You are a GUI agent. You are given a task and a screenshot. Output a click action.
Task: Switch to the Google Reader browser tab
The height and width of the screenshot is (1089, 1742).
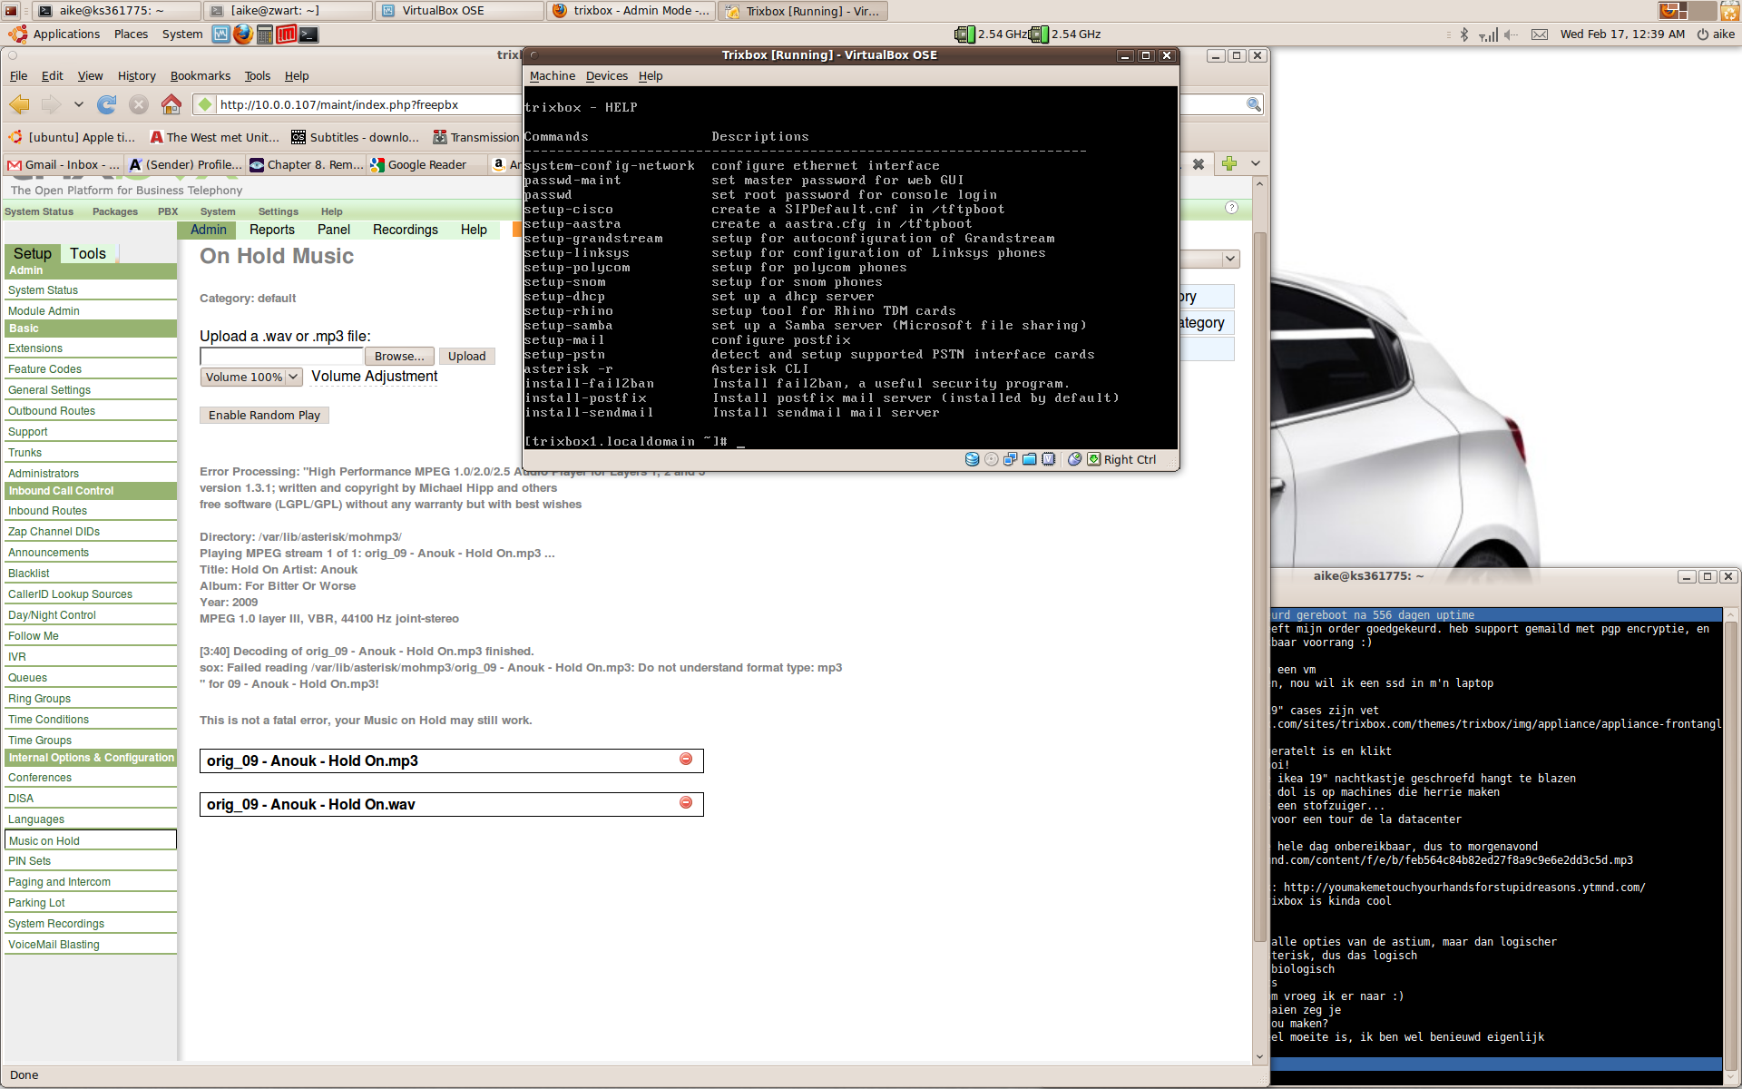click(x=426, y=164)
